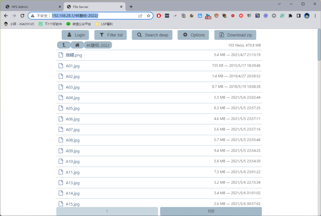Screen dimensions: 321x216
Task: Go to home folder breadcrumb icon
Action: pos(77,45)
